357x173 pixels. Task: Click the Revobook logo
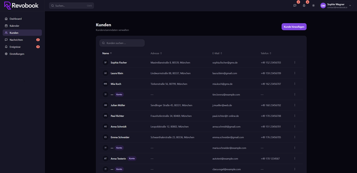21,5
